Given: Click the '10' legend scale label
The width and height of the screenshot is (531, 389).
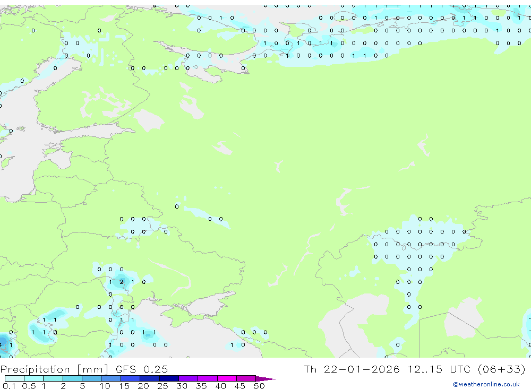Looking at the screenshot, I should click(x=105, y=386).
